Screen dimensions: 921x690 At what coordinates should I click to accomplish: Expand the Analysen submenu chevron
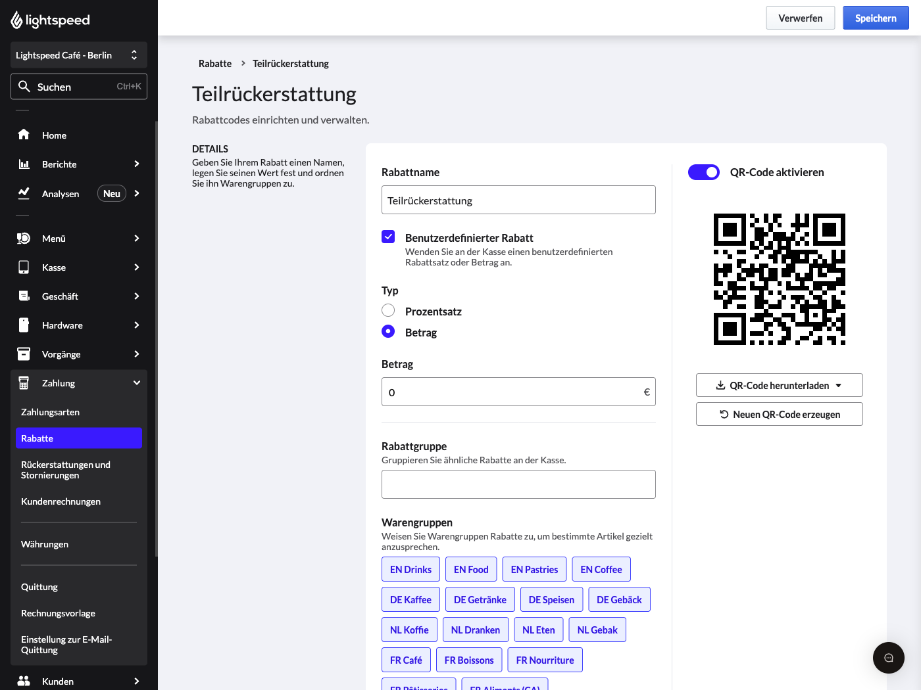click(x=137, y=193)
